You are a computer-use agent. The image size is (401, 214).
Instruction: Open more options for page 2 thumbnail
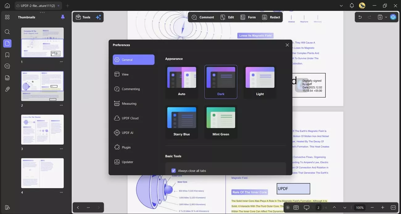(x=61, y=105)
